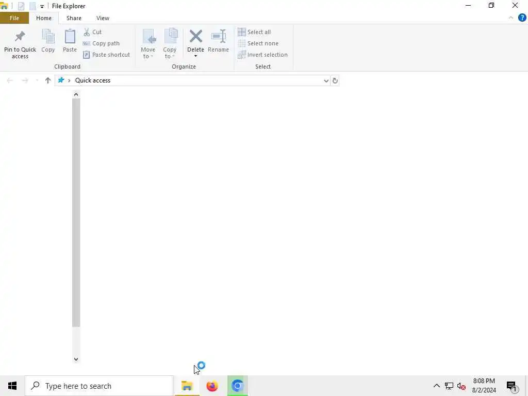This screenshot has width=528, height=396.
Task: Expand the breadcrumb chevron before Quick access
Action: 69,80
